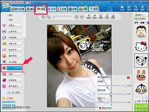Select the 在线素材 tab
Viewport: 149px width, 112px height.
(141, 19)
